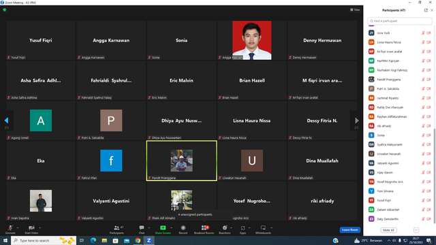Unmute the microphone in Zoom toolbar
436x245 pixels.
click(x=10, y=228)
